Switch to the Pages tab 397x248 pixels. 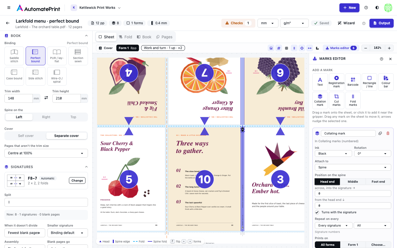click(164, 37)
